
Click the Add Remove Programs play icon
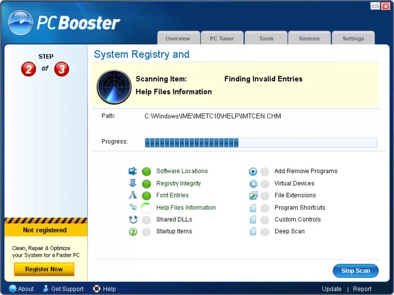pyautogui.click(x=253, y=172)
